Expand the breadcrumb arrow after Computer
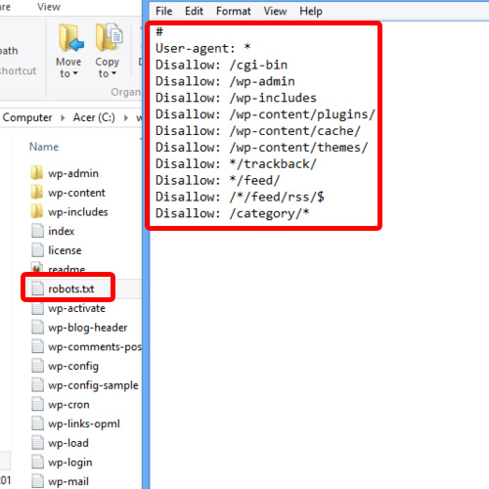489x489 pixels. coord(63,117)
